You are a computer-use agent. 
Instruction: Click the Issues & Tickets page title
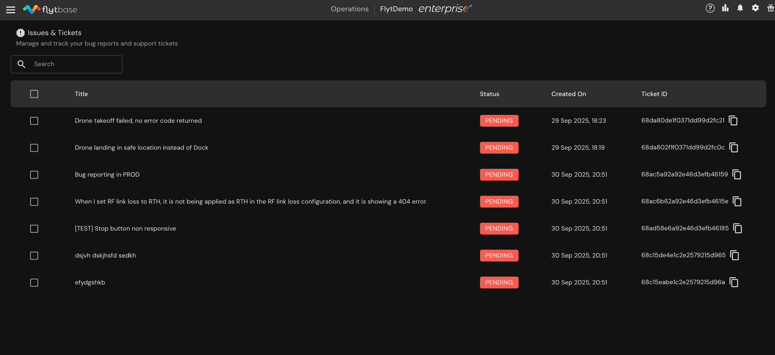(54, 33)
